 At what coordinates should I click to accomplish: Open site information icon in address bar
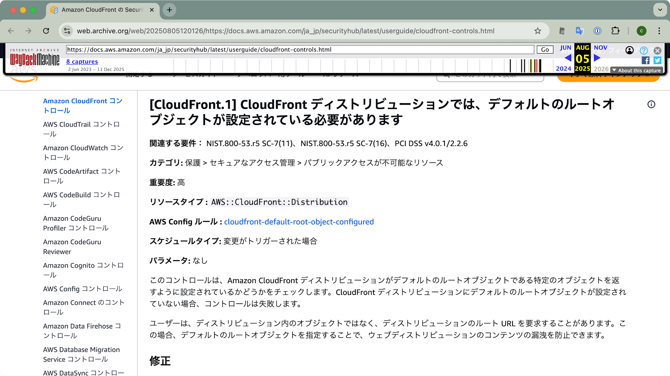click(x=67, y=31)
